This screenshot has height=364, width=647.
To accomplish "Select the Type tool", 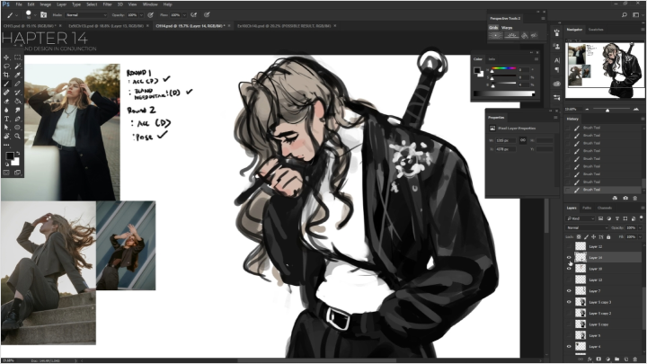I will pyautogui.click(x=6, y=119).
